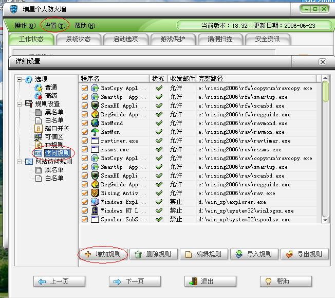The width and height of the screenshot is (335, 298).
Task: Toggle the RavMond rule checkbox
Action: (85, 123)
